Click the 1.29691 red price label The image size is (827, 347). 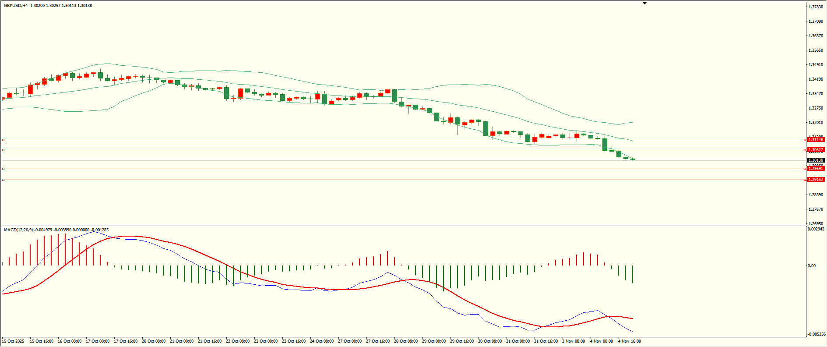(x=816, y=169)
